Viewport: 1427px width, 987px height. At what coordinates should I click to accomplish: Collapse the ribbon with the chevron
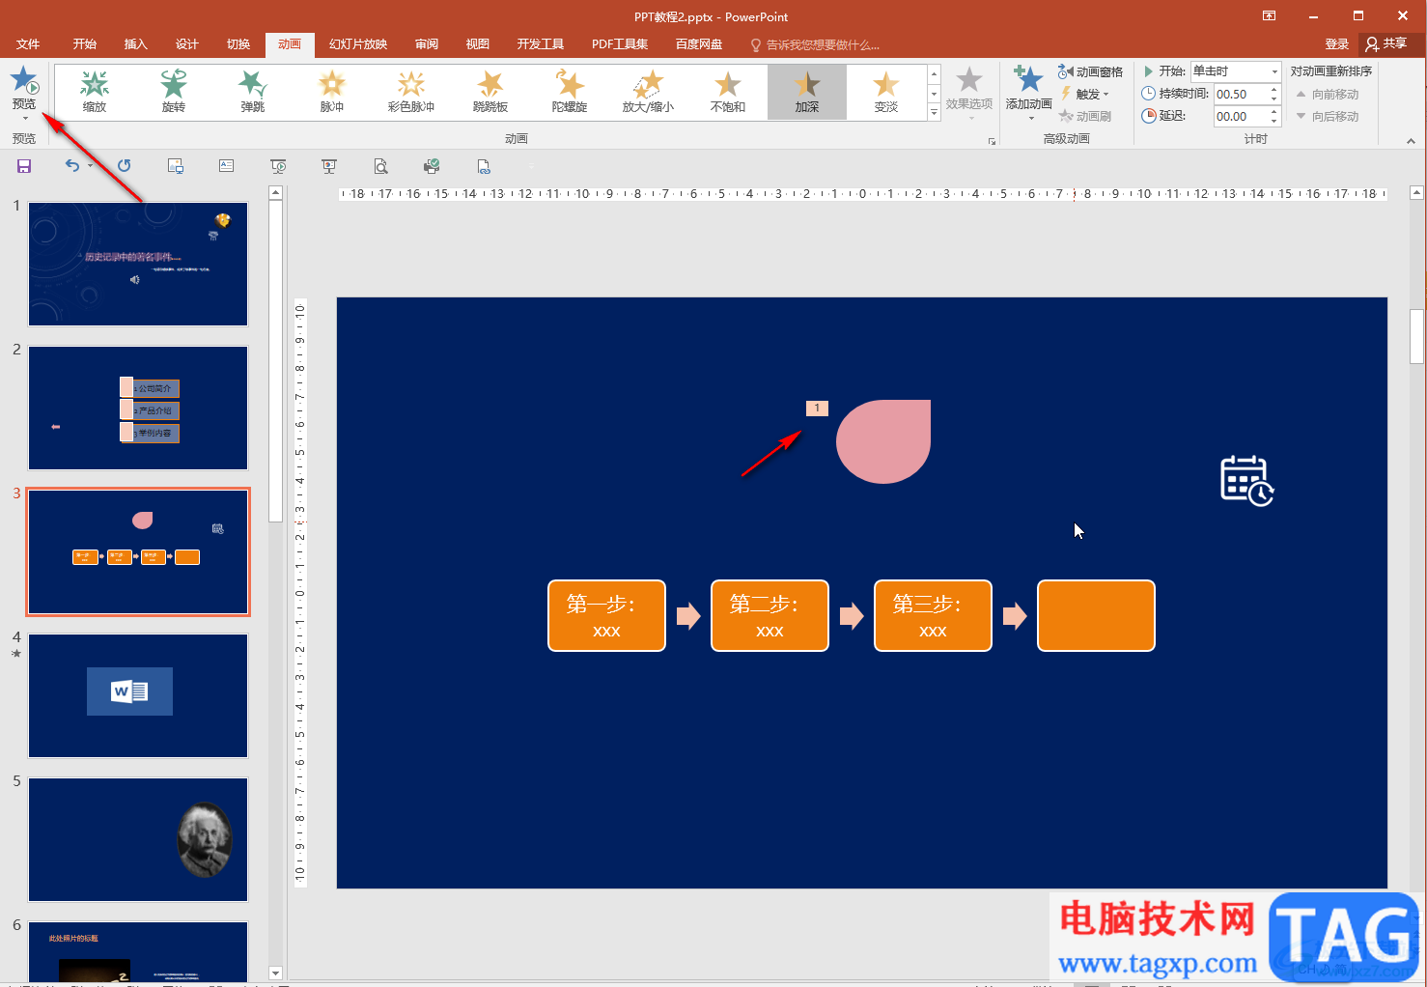(1411, 141)
